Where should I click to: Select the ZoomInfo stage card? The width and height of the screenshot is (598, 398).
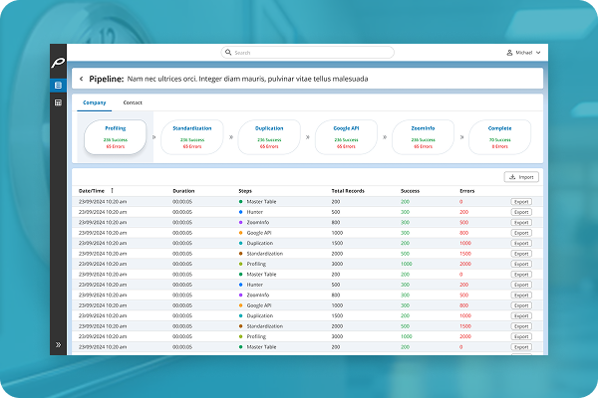422,138
